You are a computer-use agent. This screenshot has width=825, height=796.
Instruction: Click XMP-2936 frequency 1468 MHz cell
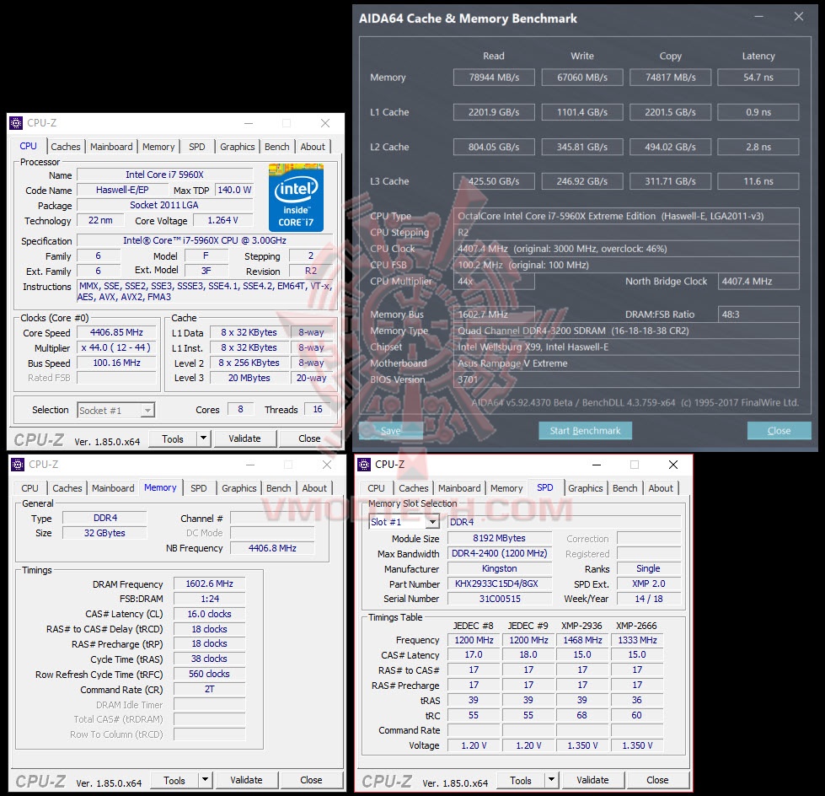(582, 640)
